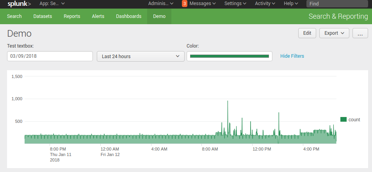This screenshot has width=372, height=172.
Task: Click the 4:00 AM x-axis label
Action: [159, 149]
